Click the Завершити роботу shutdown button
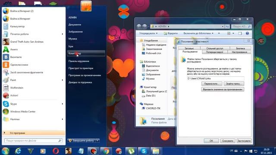 pyautogui.click(x=82, y=141)
